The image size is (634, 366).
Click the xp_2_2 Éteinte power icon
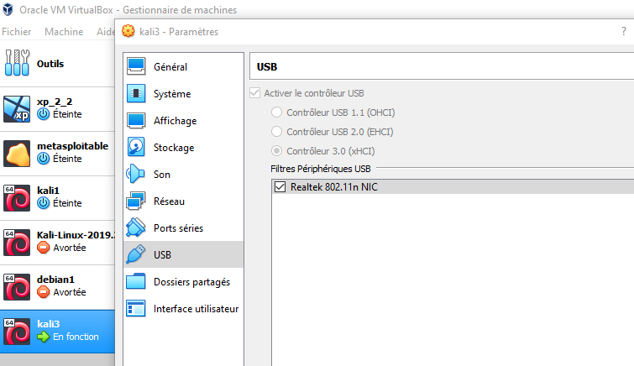pyautogui.click(x=44, y=114)
